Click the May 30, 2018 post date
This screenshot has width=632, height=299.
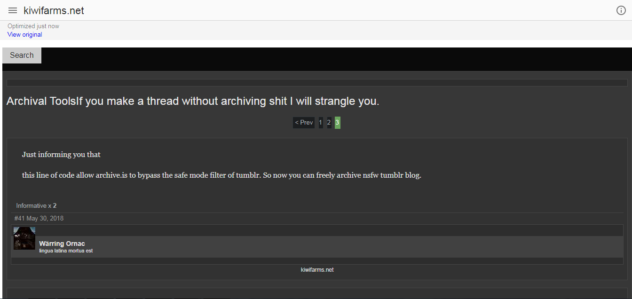tap(45, 218)
